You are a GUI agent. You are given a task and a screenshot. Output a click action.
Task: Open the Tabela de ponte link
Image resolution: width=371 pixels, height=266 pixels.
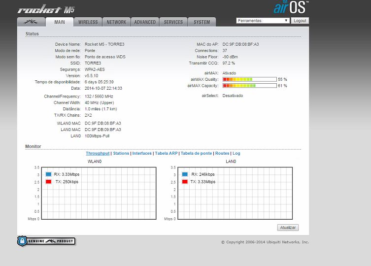click(196, 153)
